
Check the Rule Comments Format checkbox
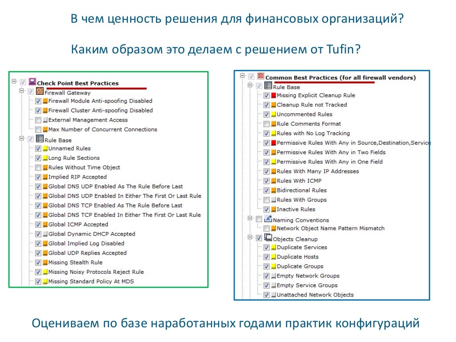tap(266, 124)
